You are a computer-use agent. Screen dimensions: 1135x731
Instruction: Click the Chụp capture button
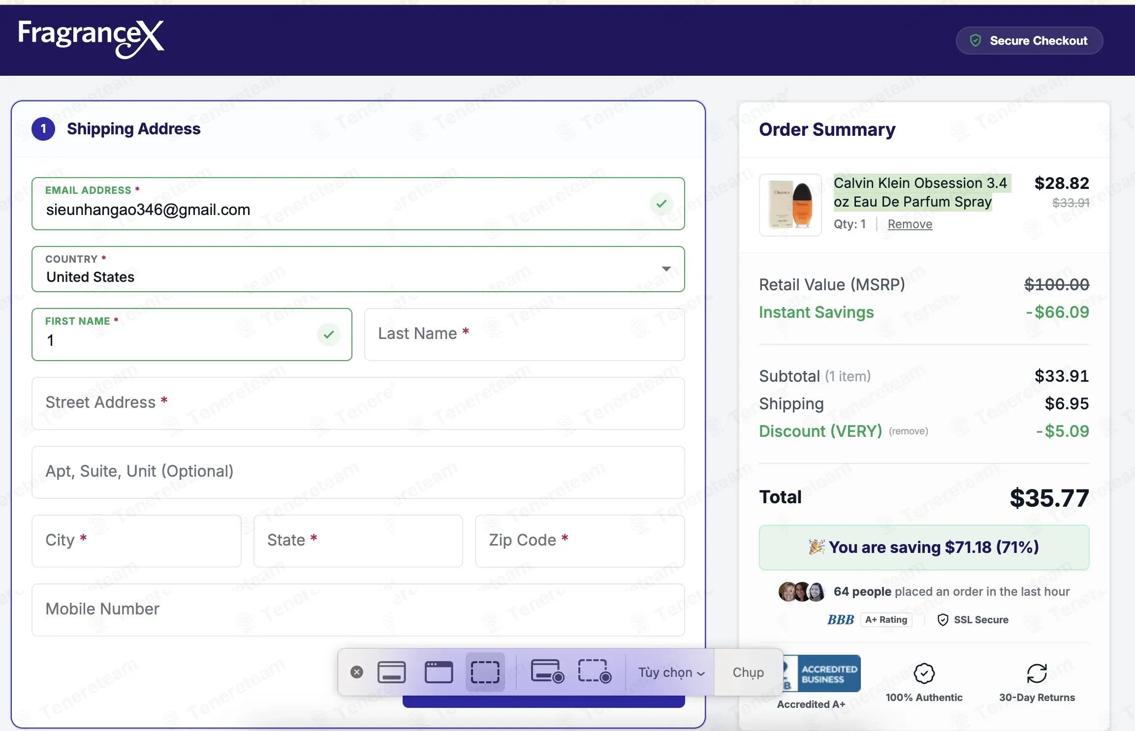(x=748, y=672)
